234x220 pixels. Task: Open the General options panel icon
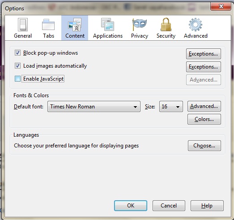pyautogui.click(x=23, y=25)
